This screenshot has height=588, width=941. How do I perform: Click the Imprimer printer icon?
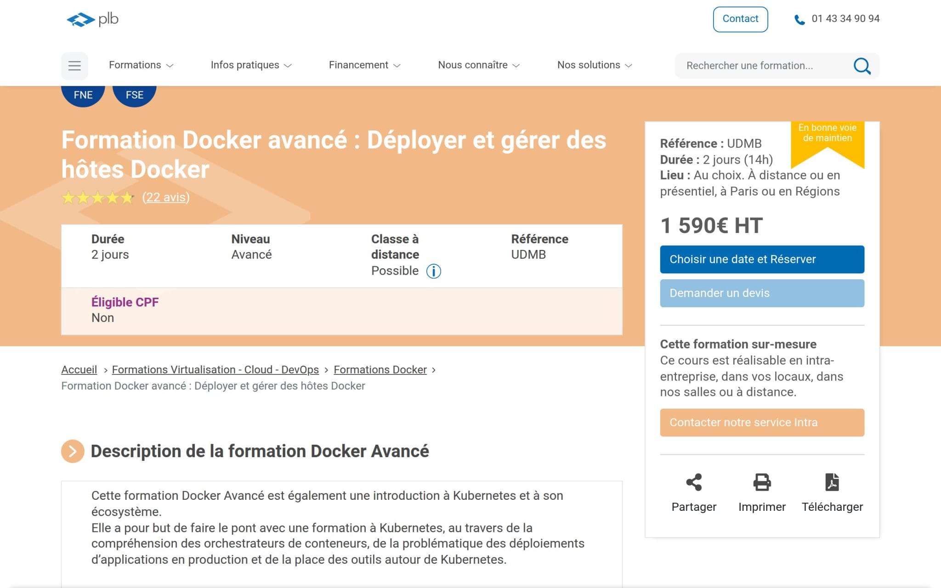click(x=762, y=482)
